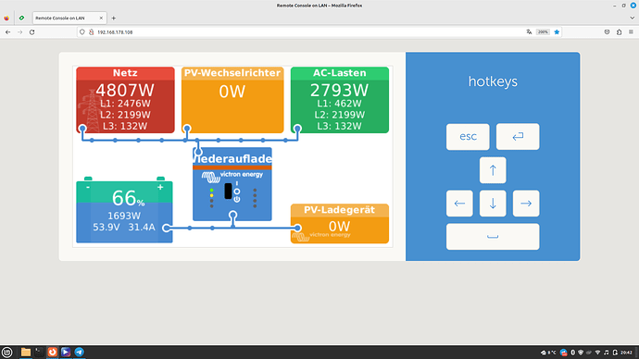Click the browser forward arrow
Image resolution: width=639 pixels, height=359 pixels.
tap(19, 31)
